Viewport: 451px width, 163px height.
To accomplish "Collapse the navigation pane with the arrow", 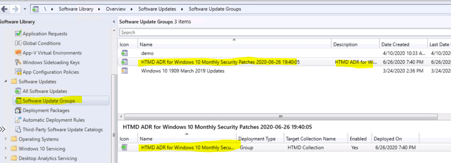I will pos(114,22).
